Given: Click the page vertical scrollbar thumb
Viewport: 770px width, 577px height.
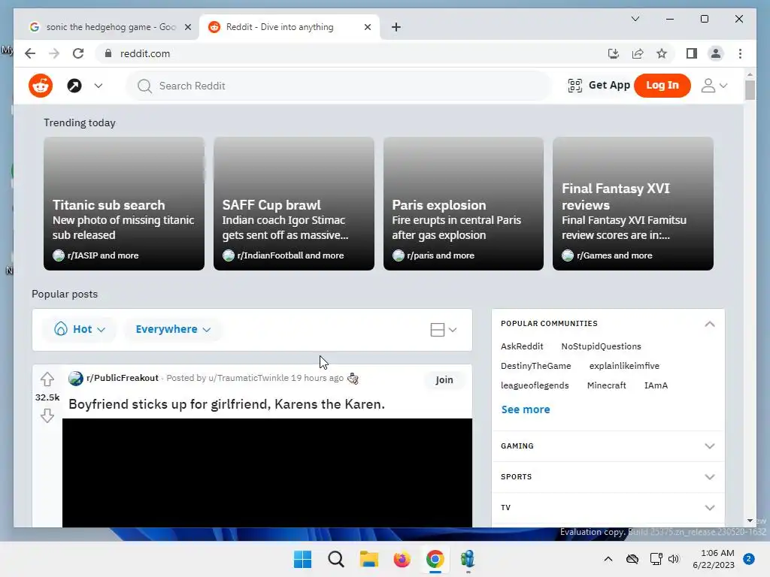Looking at the screenshot, I should (x=750, y=90).
